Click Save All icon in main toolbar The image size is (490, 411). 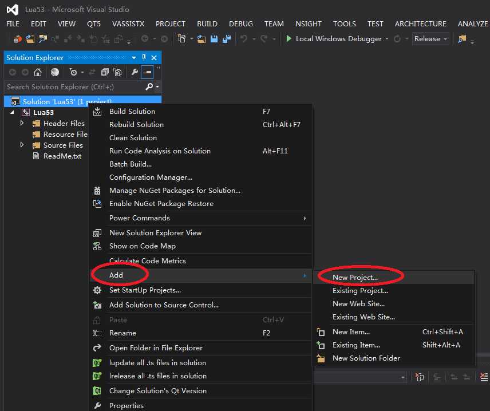coord(227,39)
